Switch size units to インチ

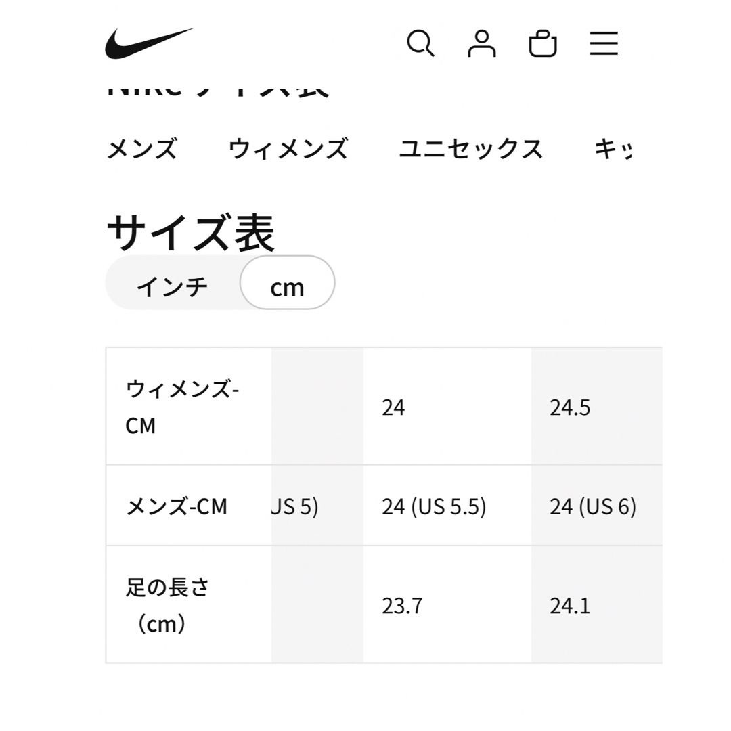click(172, 286)
